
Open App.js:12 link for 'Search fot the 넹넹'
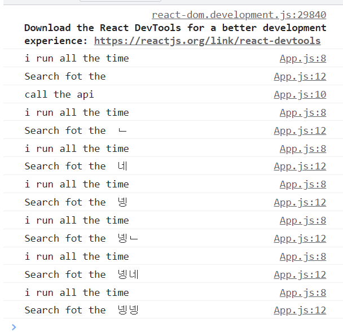click(x=300, y=311)
